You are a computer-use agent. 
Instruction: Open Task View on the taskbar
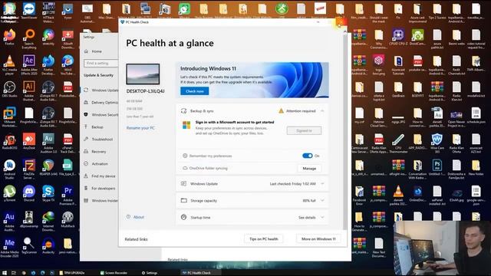point(14,273)
